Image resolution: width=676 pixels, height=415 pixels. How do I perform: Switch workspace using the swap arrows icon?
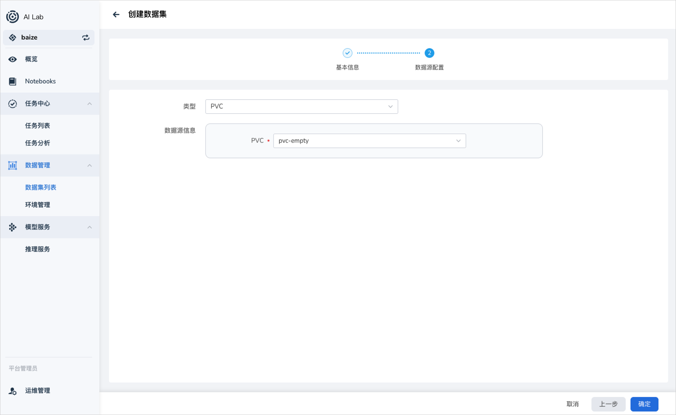pos(86,38)
